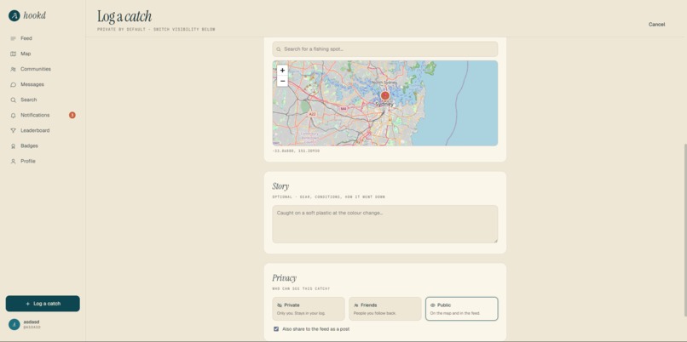The width and height of the screenshot is (687, 342).
Task: Click the Story text area
Action: [x=384, y=224]
